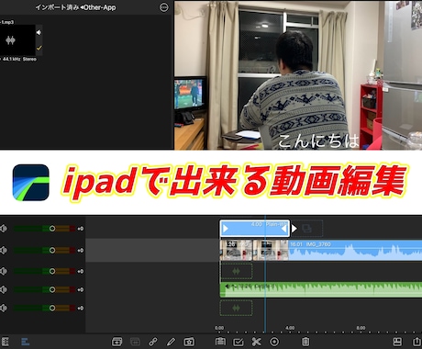Click the 4.00 mark on timeline ruler
This screenshot has width=422, height=349.
click(290, 328)
